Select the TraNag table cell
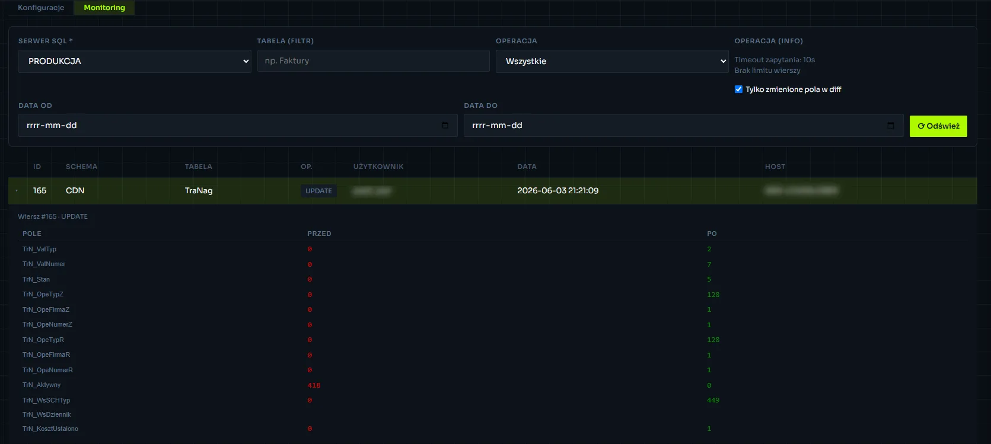 click(199, 190)
